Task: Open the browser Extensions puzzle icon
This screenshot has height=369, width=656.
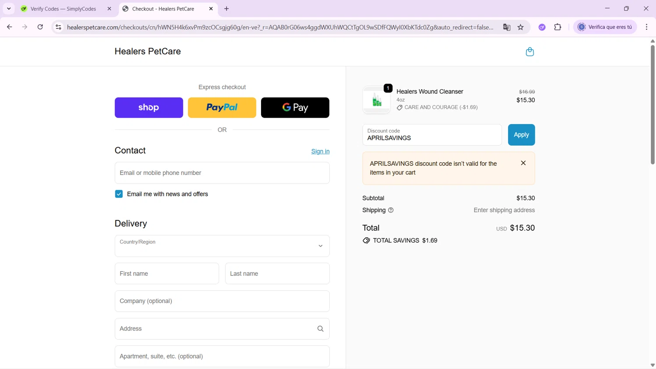Action: coord(558,27)
